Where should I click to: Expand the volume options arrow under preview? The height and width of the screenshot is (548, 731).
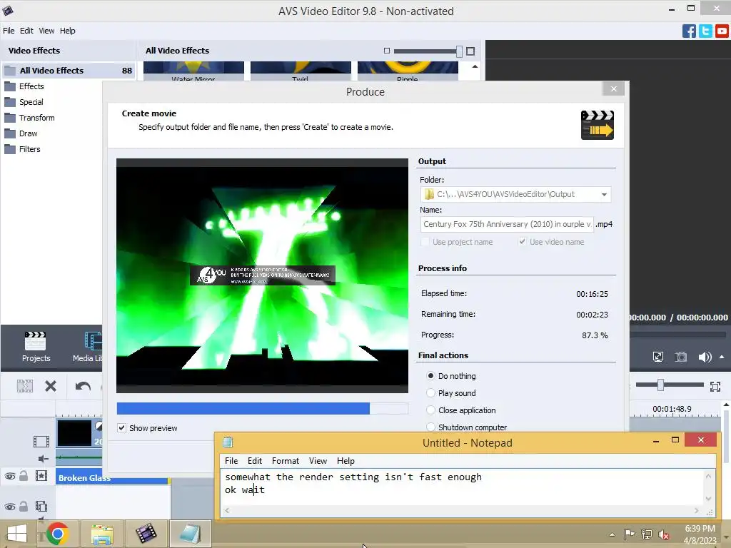(722, 357)
